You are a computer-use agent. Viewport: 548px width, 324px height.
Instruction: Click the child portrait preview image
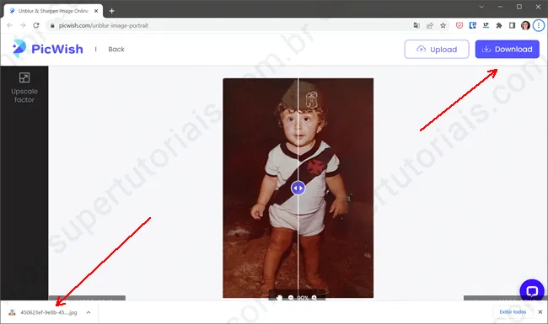(x=298, y=188)
